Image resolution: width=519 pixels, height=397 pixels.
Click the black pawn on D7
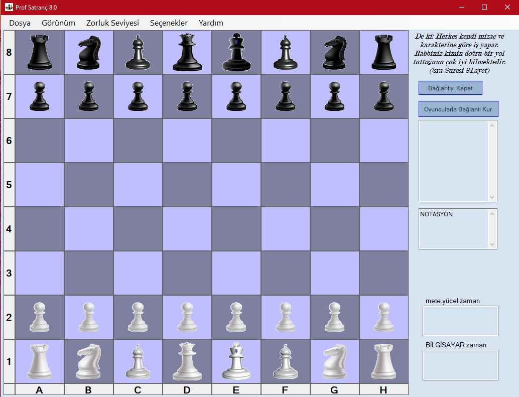point(187,96)
